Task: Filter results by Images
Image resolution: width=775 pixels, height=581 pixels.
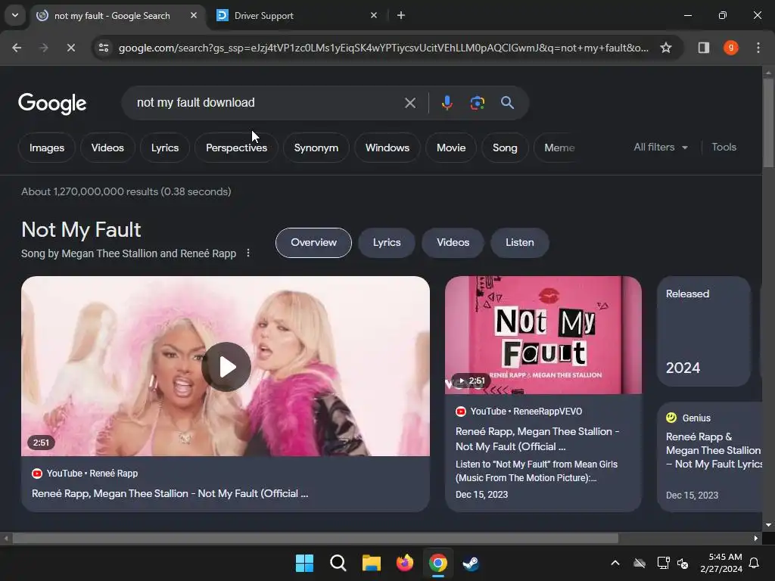Action: tap(46, 148)
